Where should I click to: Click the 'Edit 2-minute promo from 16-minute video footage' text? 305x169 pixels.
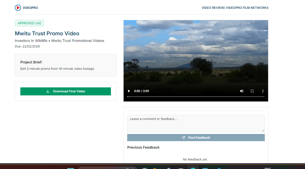point(57,69)
